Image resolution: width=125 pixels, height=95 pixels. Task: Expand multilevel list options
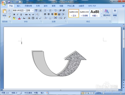57,11
